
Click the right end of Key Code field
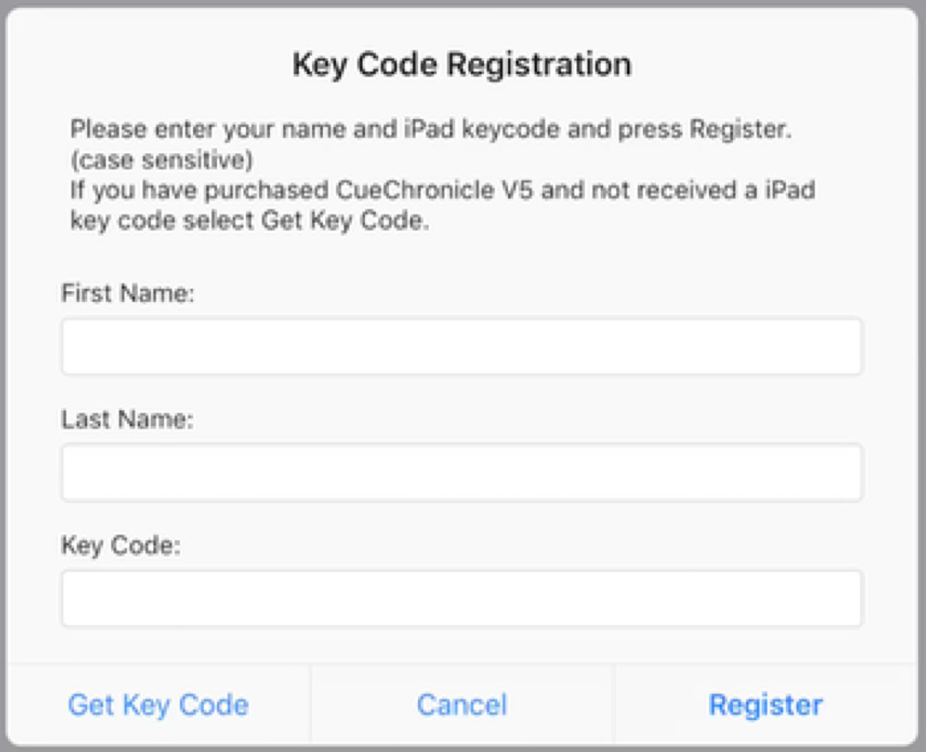(840, 599)
